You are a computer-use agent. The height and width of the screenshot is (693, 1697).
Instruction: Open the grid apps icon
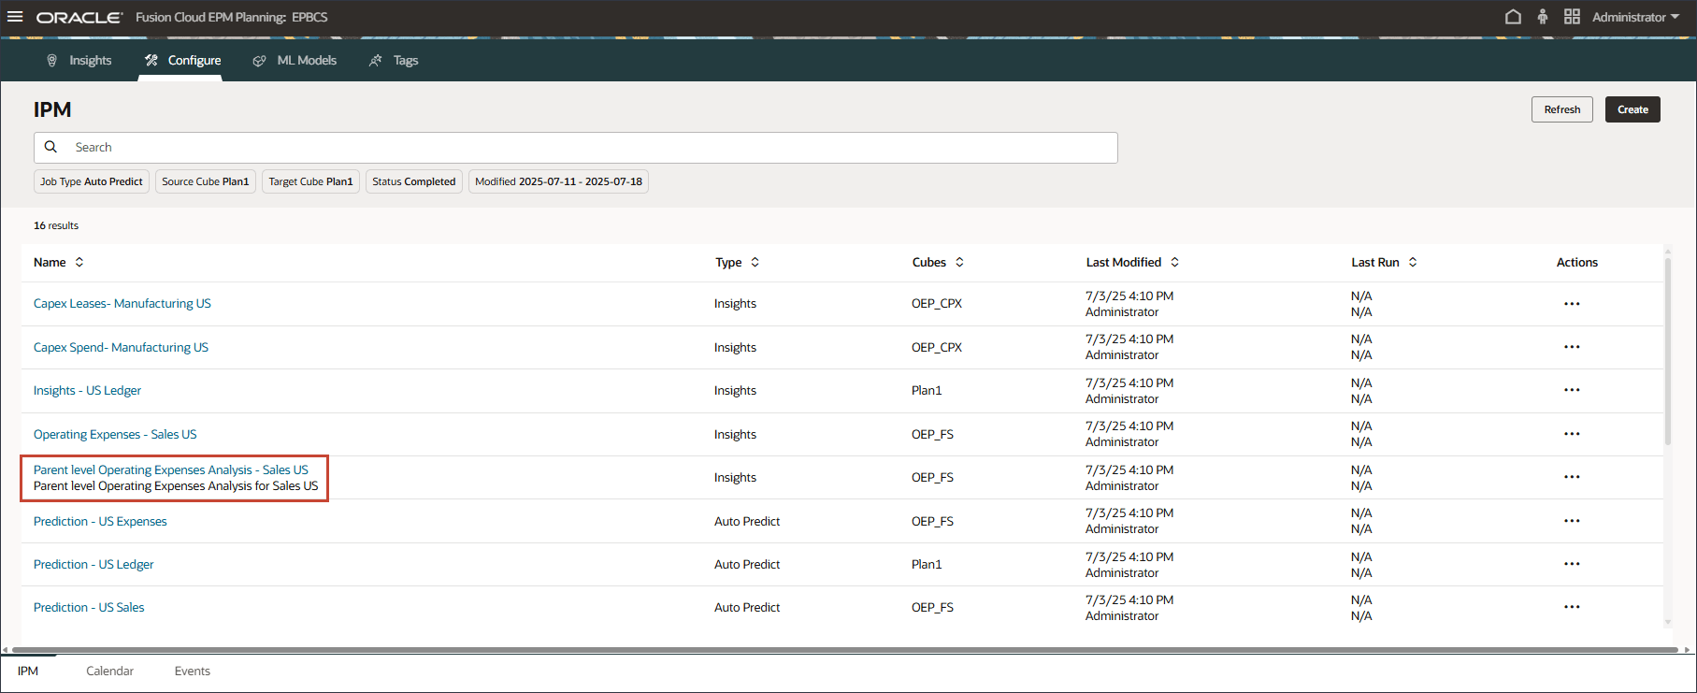1572,17
